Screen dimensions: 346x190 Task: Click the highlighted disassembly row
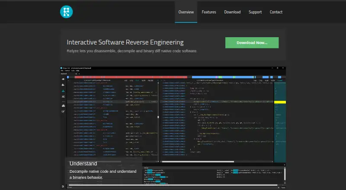click(x=112, y=102)
